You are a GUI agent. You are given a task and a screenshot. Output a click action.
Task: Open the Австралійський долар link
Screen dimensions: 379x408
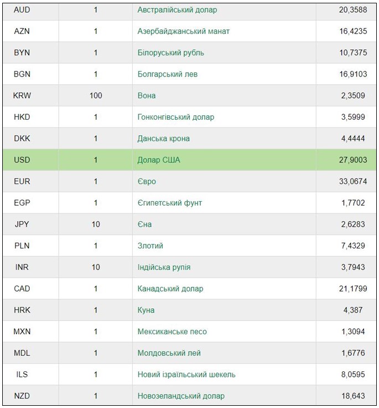click(x=177, y=10)
